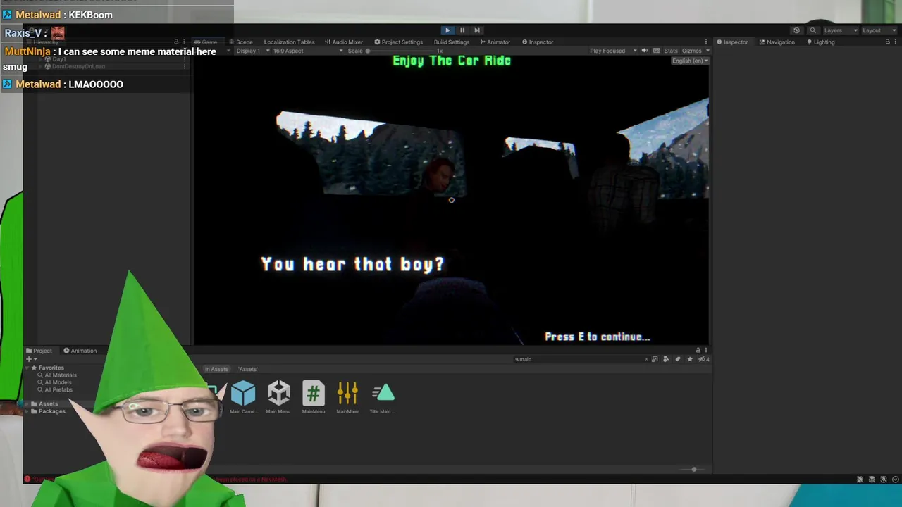
Task: Select the Main Menu scene asset
Action: point(278,398)
